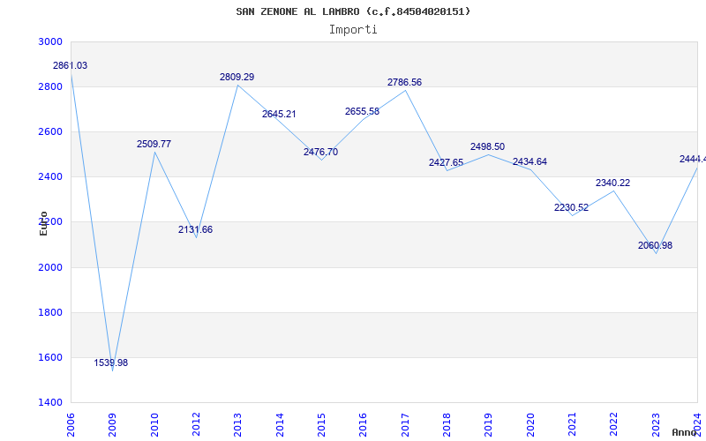Click the 2009 year label

pos(112,424)
